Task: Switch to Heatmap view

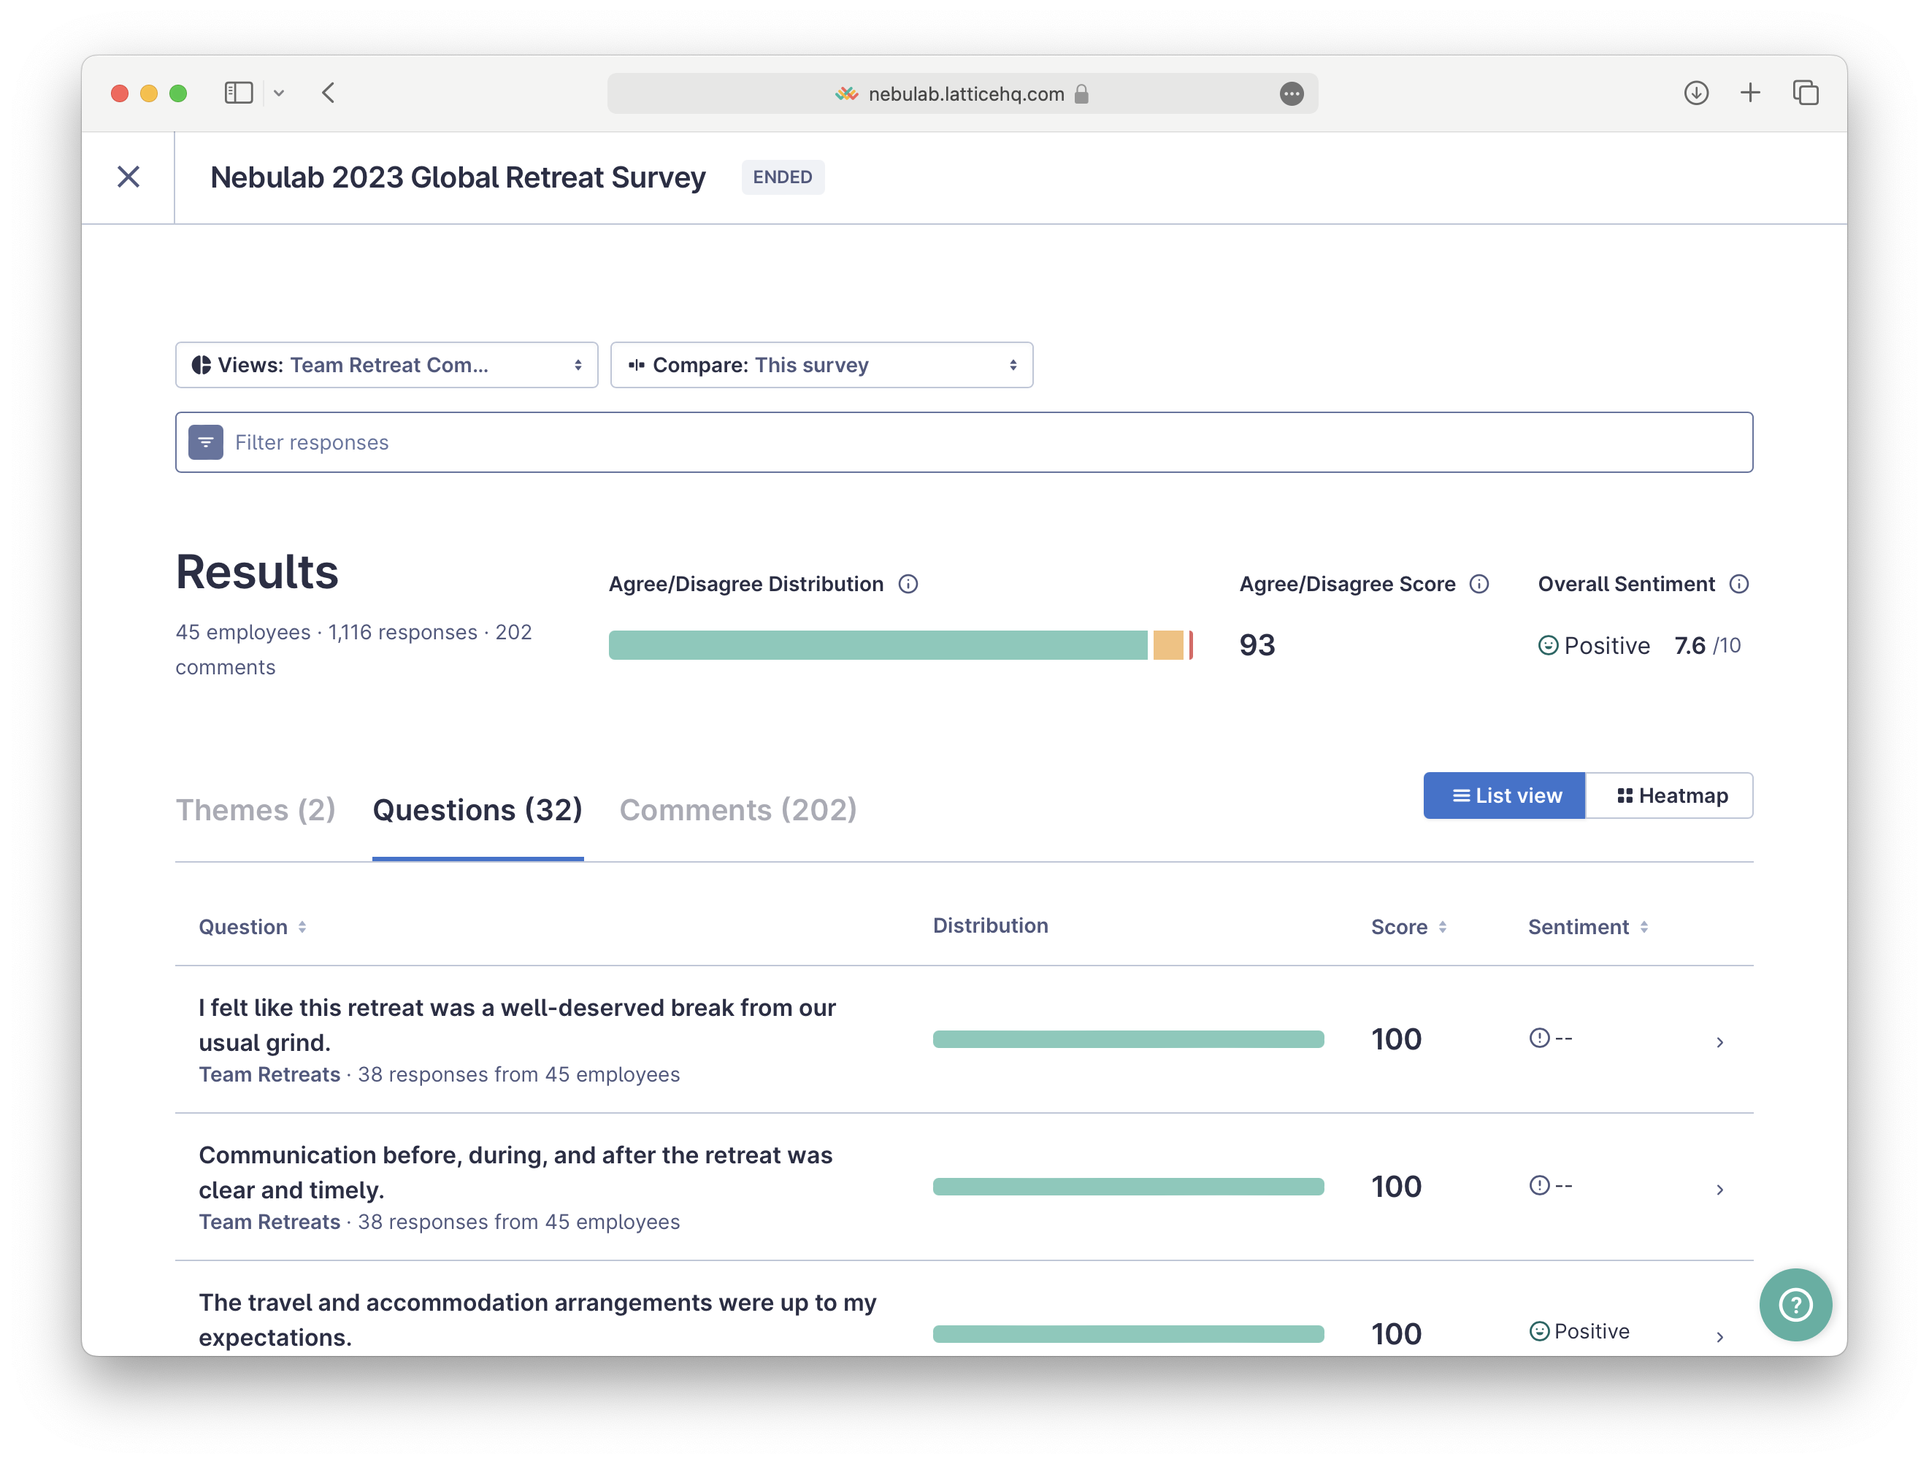Action: coord(1669,795)
